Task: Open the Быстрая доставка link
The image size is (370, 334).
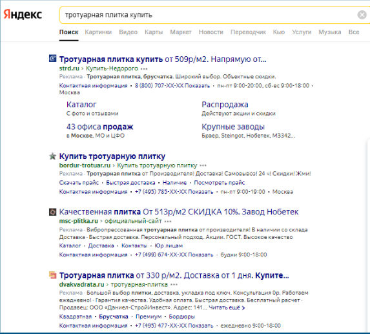Action: pos(130,183)
